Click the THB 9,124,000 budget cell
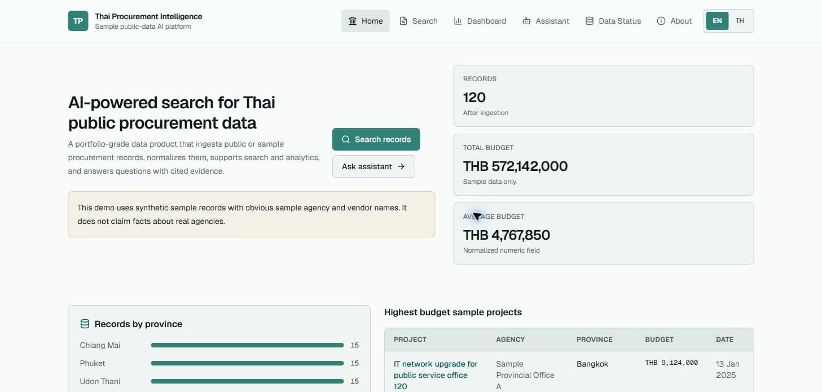822x392 pixels. pos(671,363)
